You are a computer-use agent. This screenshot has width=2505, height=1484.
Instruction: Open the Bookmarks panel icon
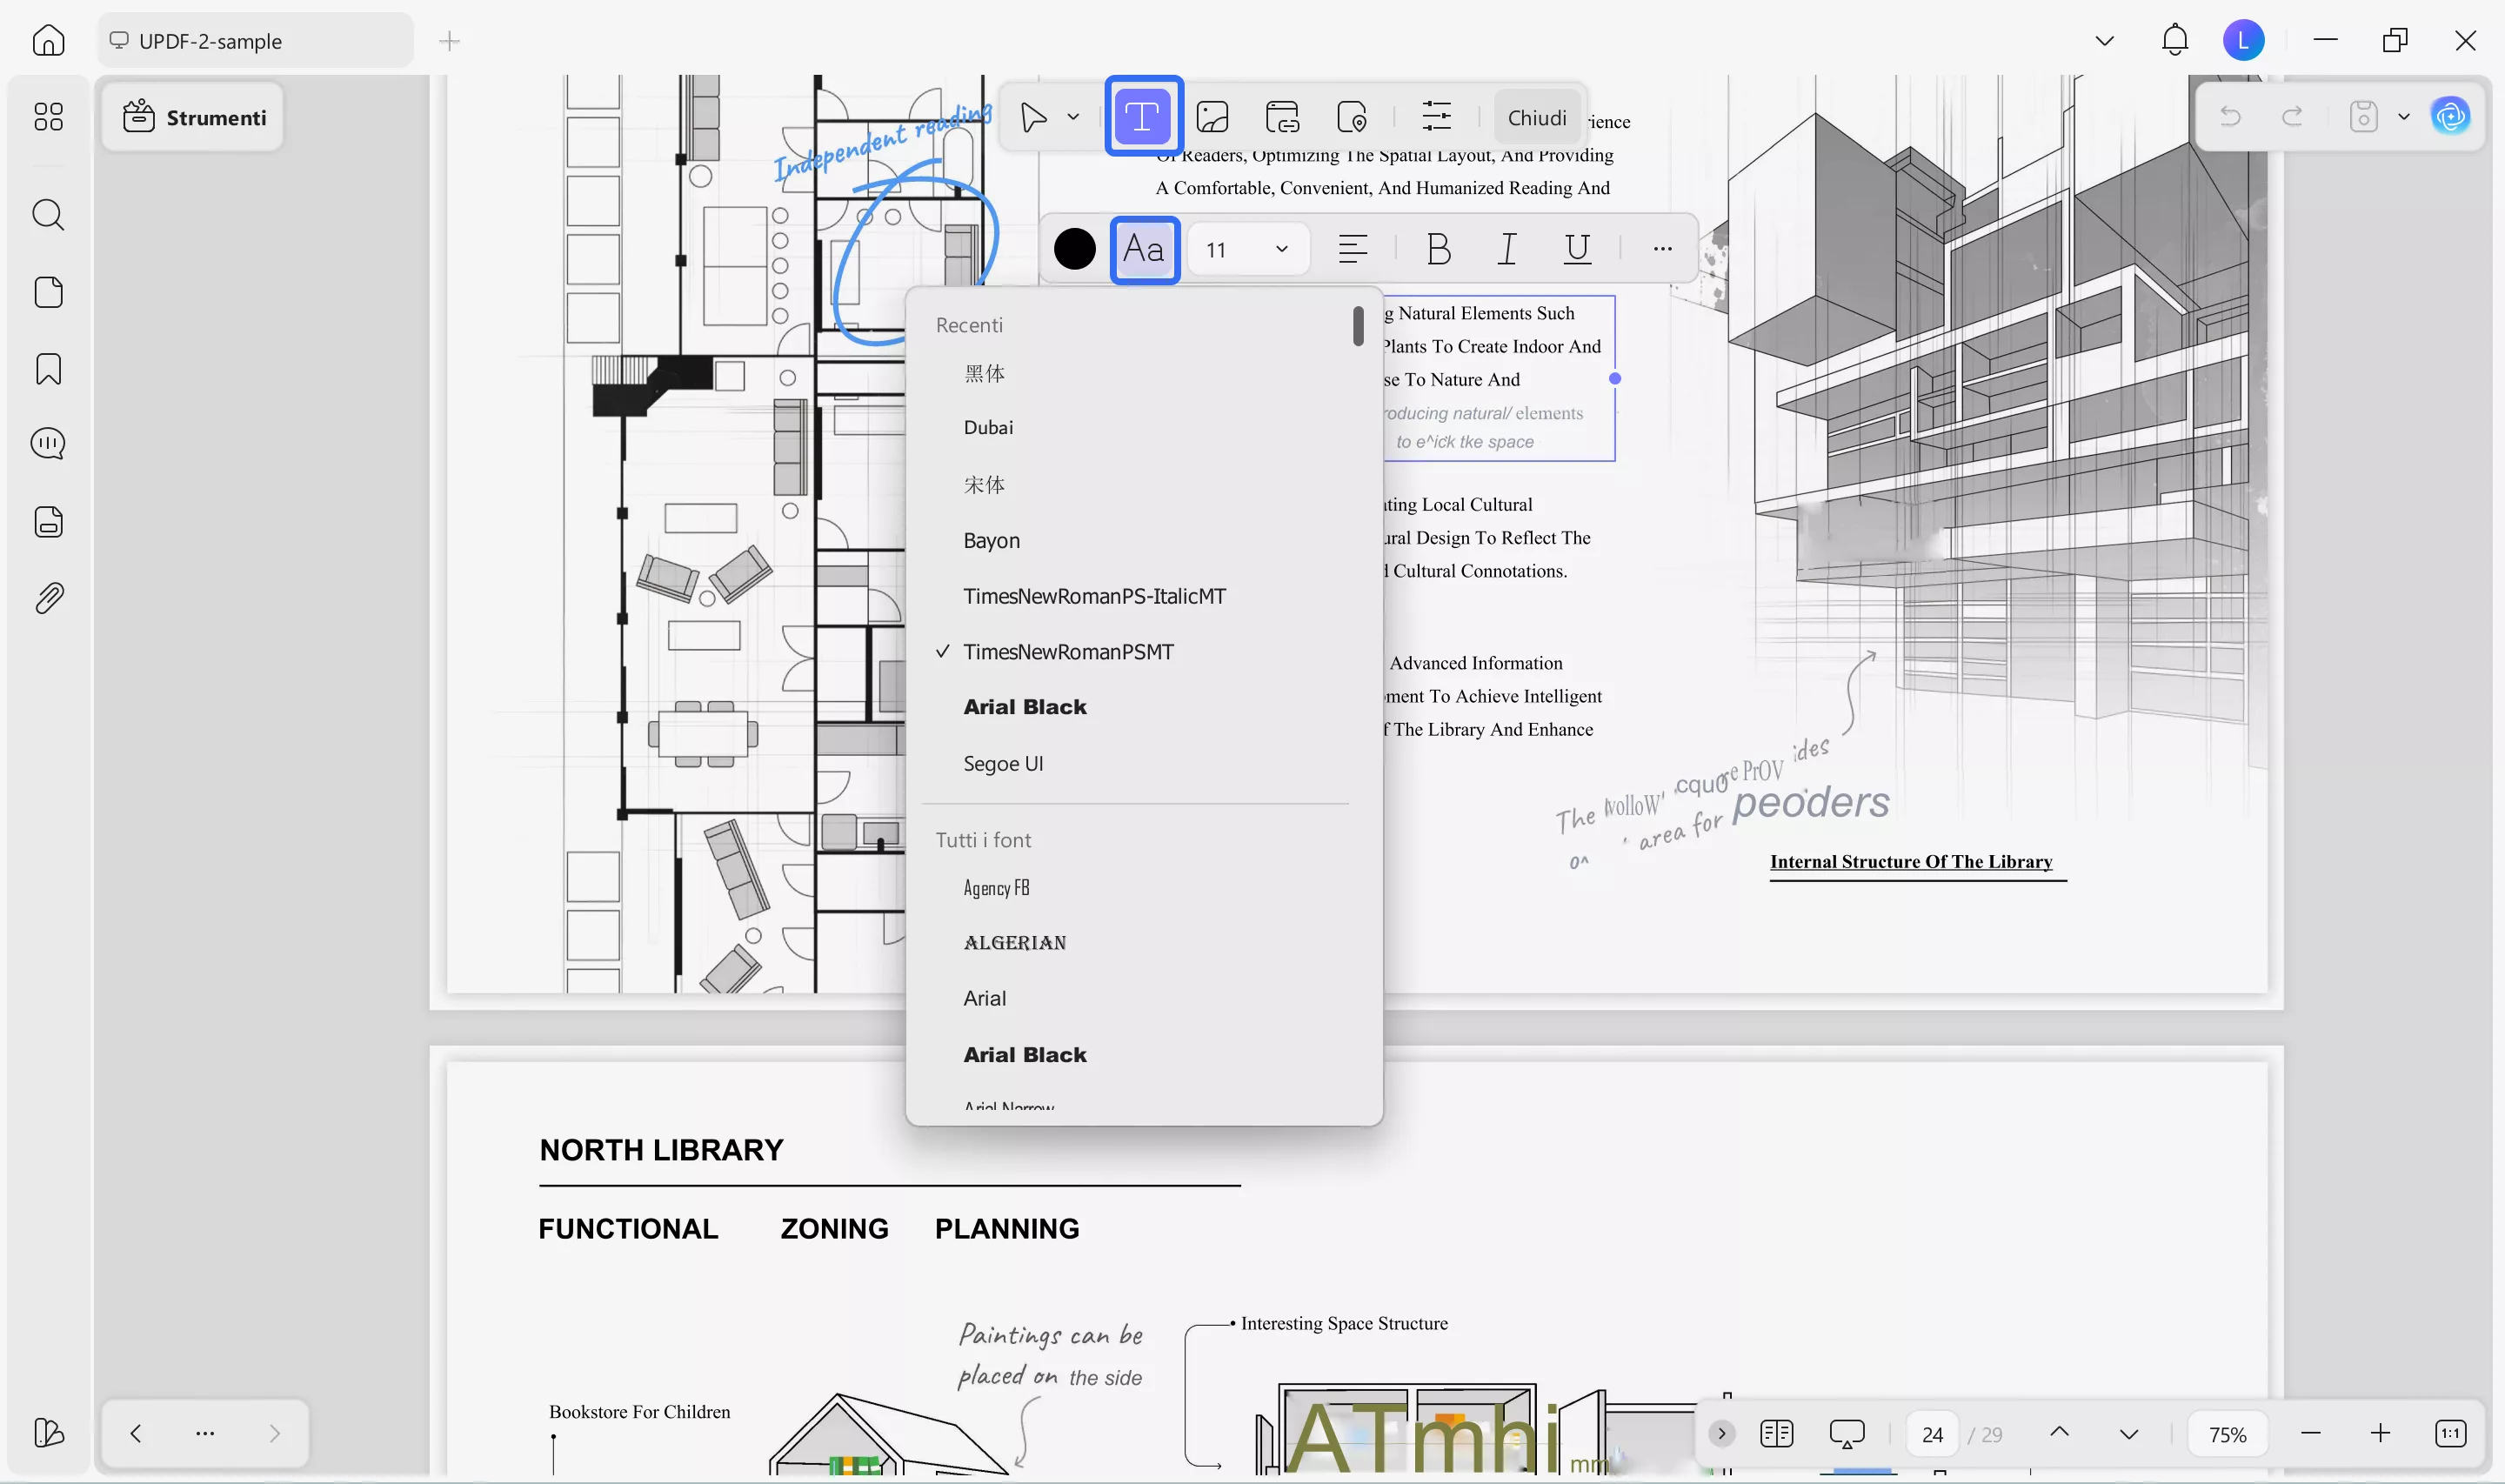coord(48,369)
